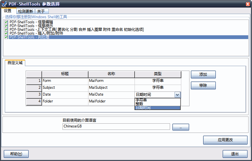This screenshot has height=161, width=252.
Task: Toggle the 信息提示 tool checkbox
Action: 6,26
